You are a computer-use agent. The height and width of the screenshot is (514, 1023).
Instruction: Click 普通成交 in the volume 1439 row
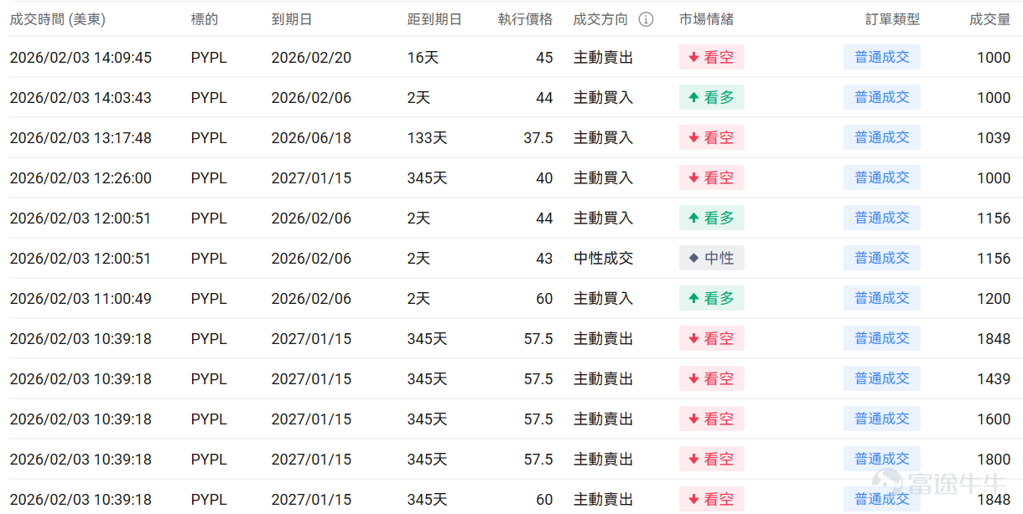pos(882,378)
